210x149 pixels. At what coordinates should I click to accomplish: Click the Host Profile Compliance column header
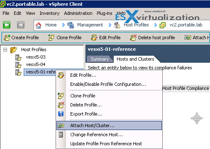(186, 88)
